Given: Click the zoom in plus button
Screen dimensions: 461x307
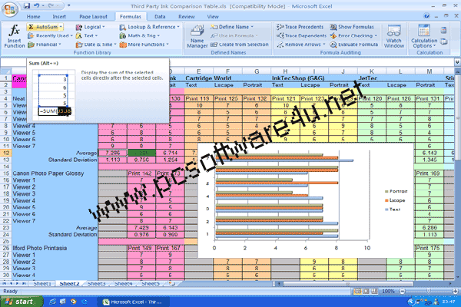Looking at the screenshot, I should pos(456,292).
